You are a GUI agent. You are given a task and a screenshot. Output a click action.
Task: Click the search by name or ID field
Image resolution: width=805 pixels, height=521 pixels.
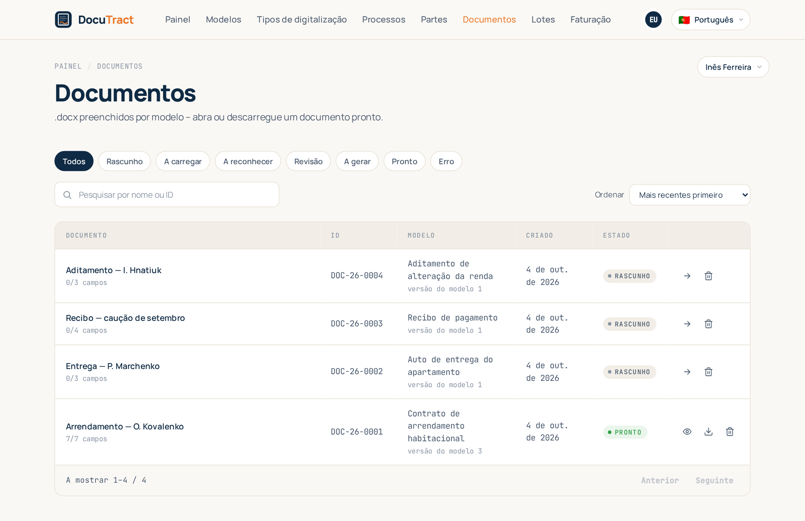click(x=167, y=195)
